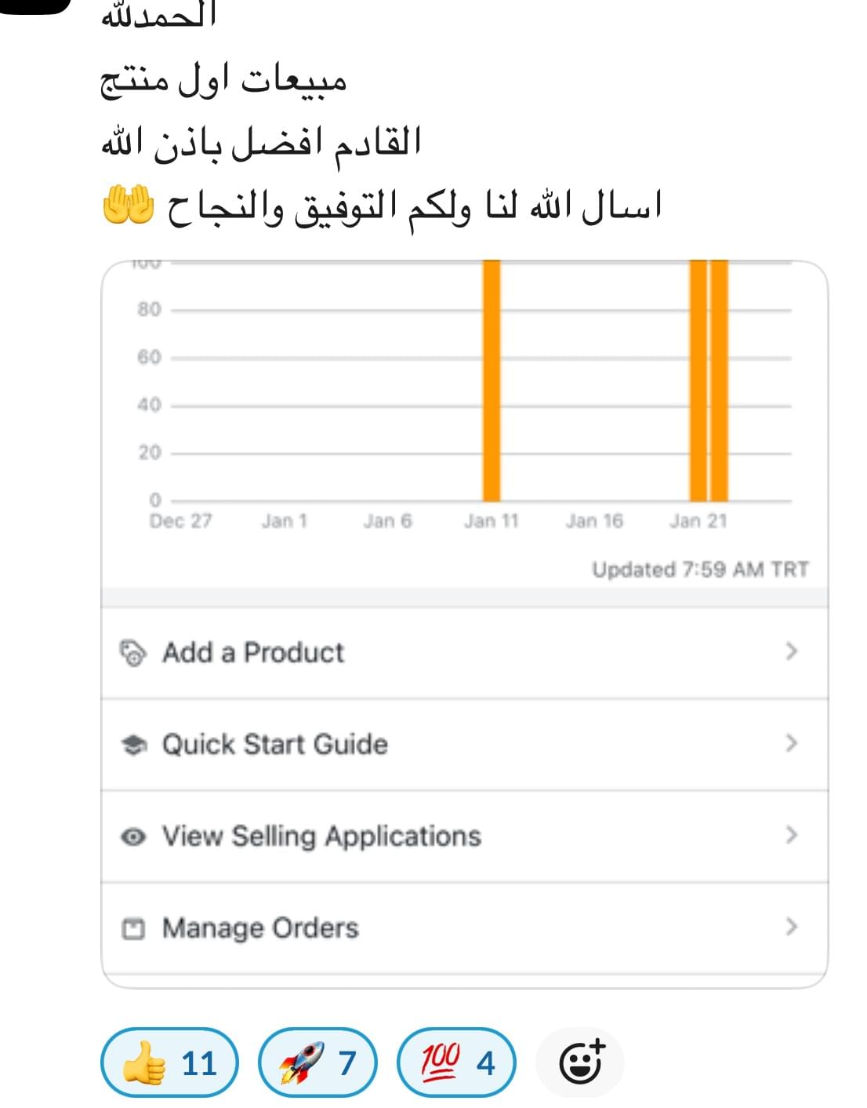The image size is (867, 1108).
Task: Open the Manage Orders menu item
Action: [260, 928]
